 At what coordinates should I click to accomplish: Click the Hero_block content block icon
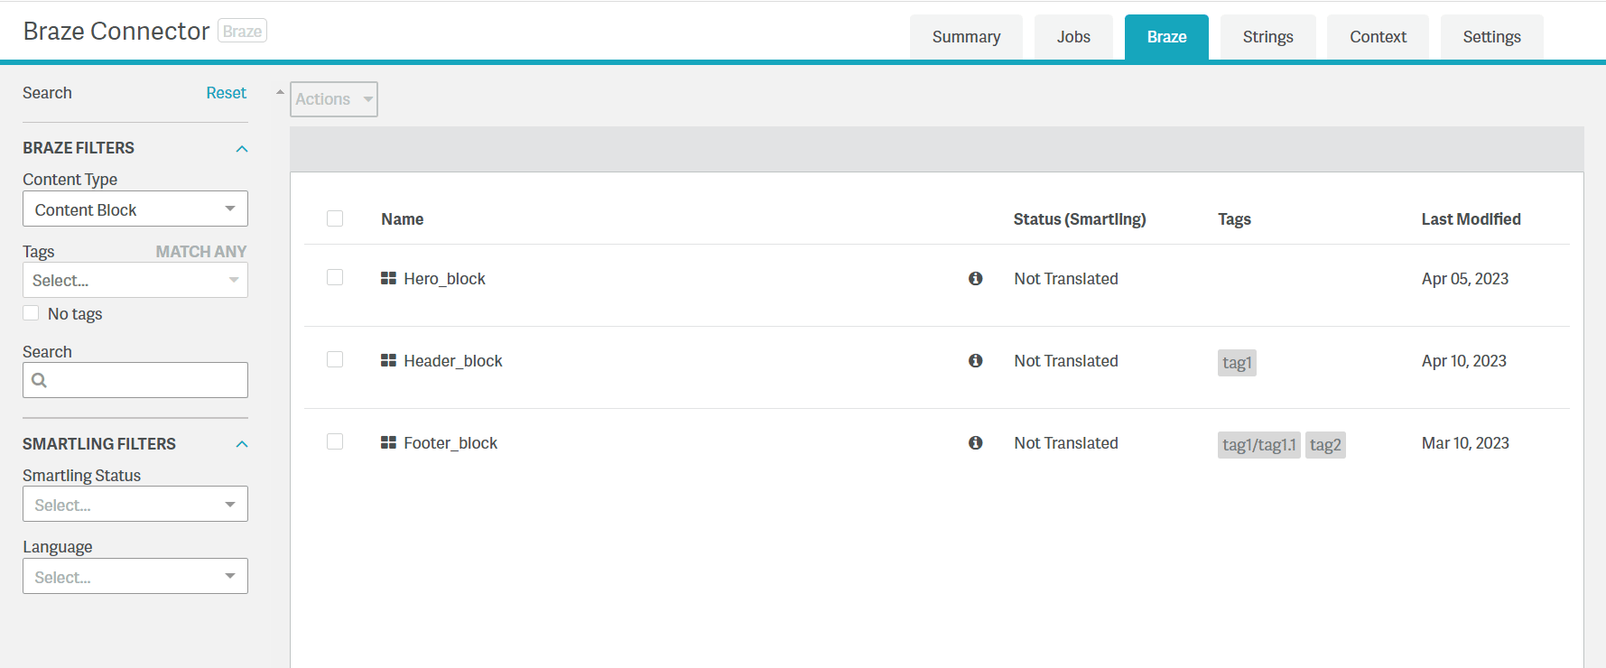[x=388, y=279]
